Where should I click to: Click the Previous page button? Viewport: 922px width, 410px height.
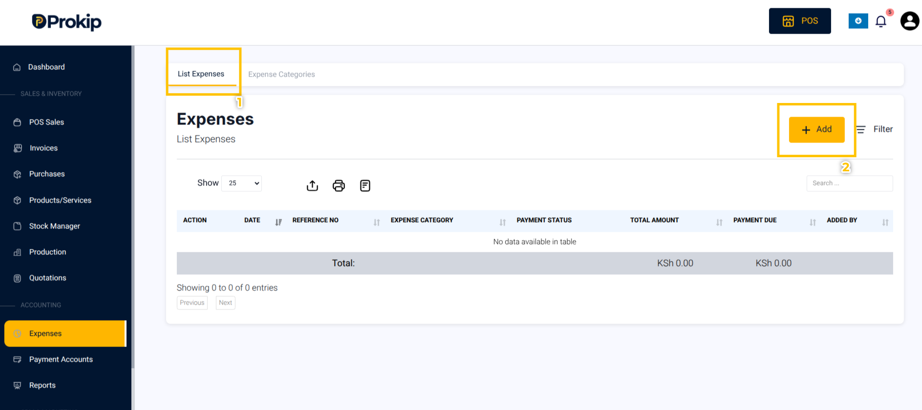192,303
